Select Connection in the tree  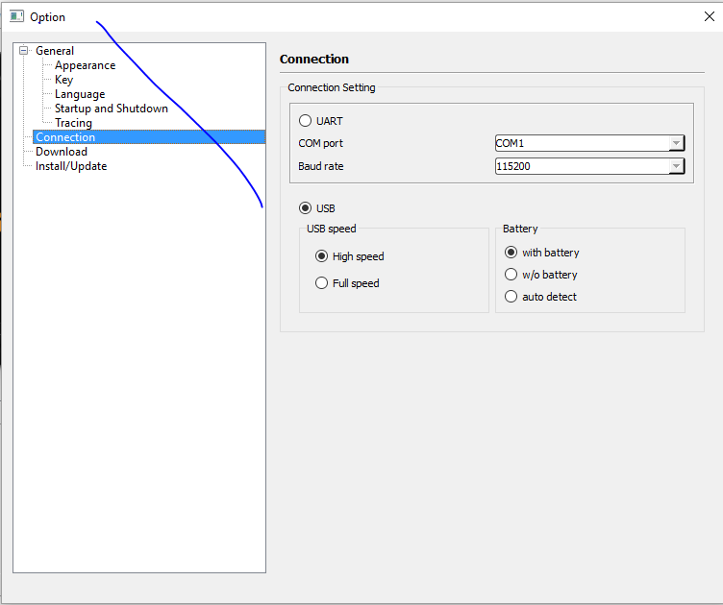point(65,137)
